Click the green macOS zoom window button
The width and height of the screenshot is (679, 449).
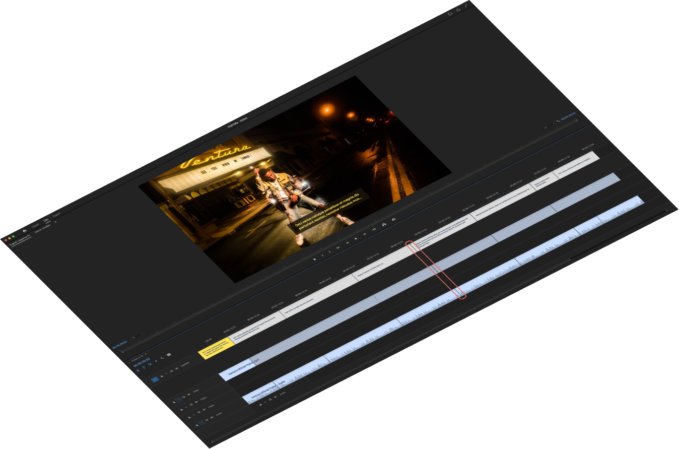tap(13, 236)
